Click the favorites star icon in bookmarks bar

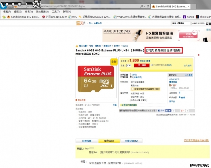[4, 17]
